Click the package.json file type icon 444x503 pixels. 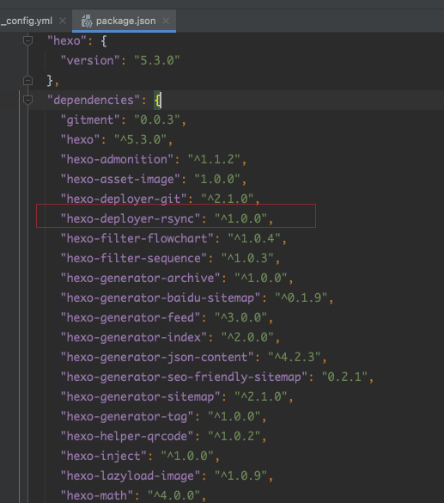pos(87,21)
